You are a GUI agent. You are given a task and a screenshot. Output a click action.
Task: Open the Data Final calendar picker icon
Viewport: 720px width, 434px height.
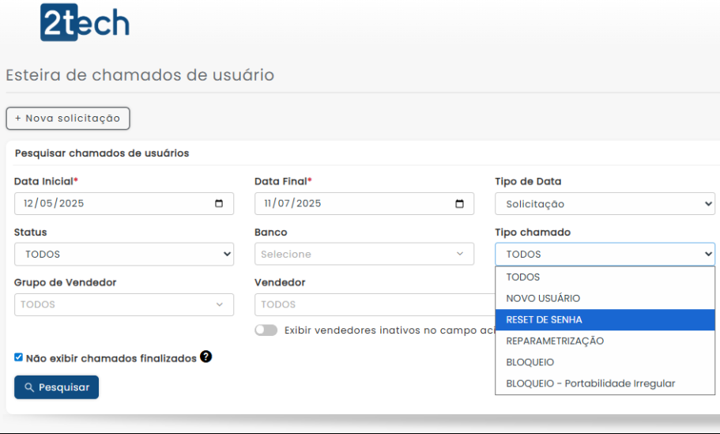pos(459,204)
